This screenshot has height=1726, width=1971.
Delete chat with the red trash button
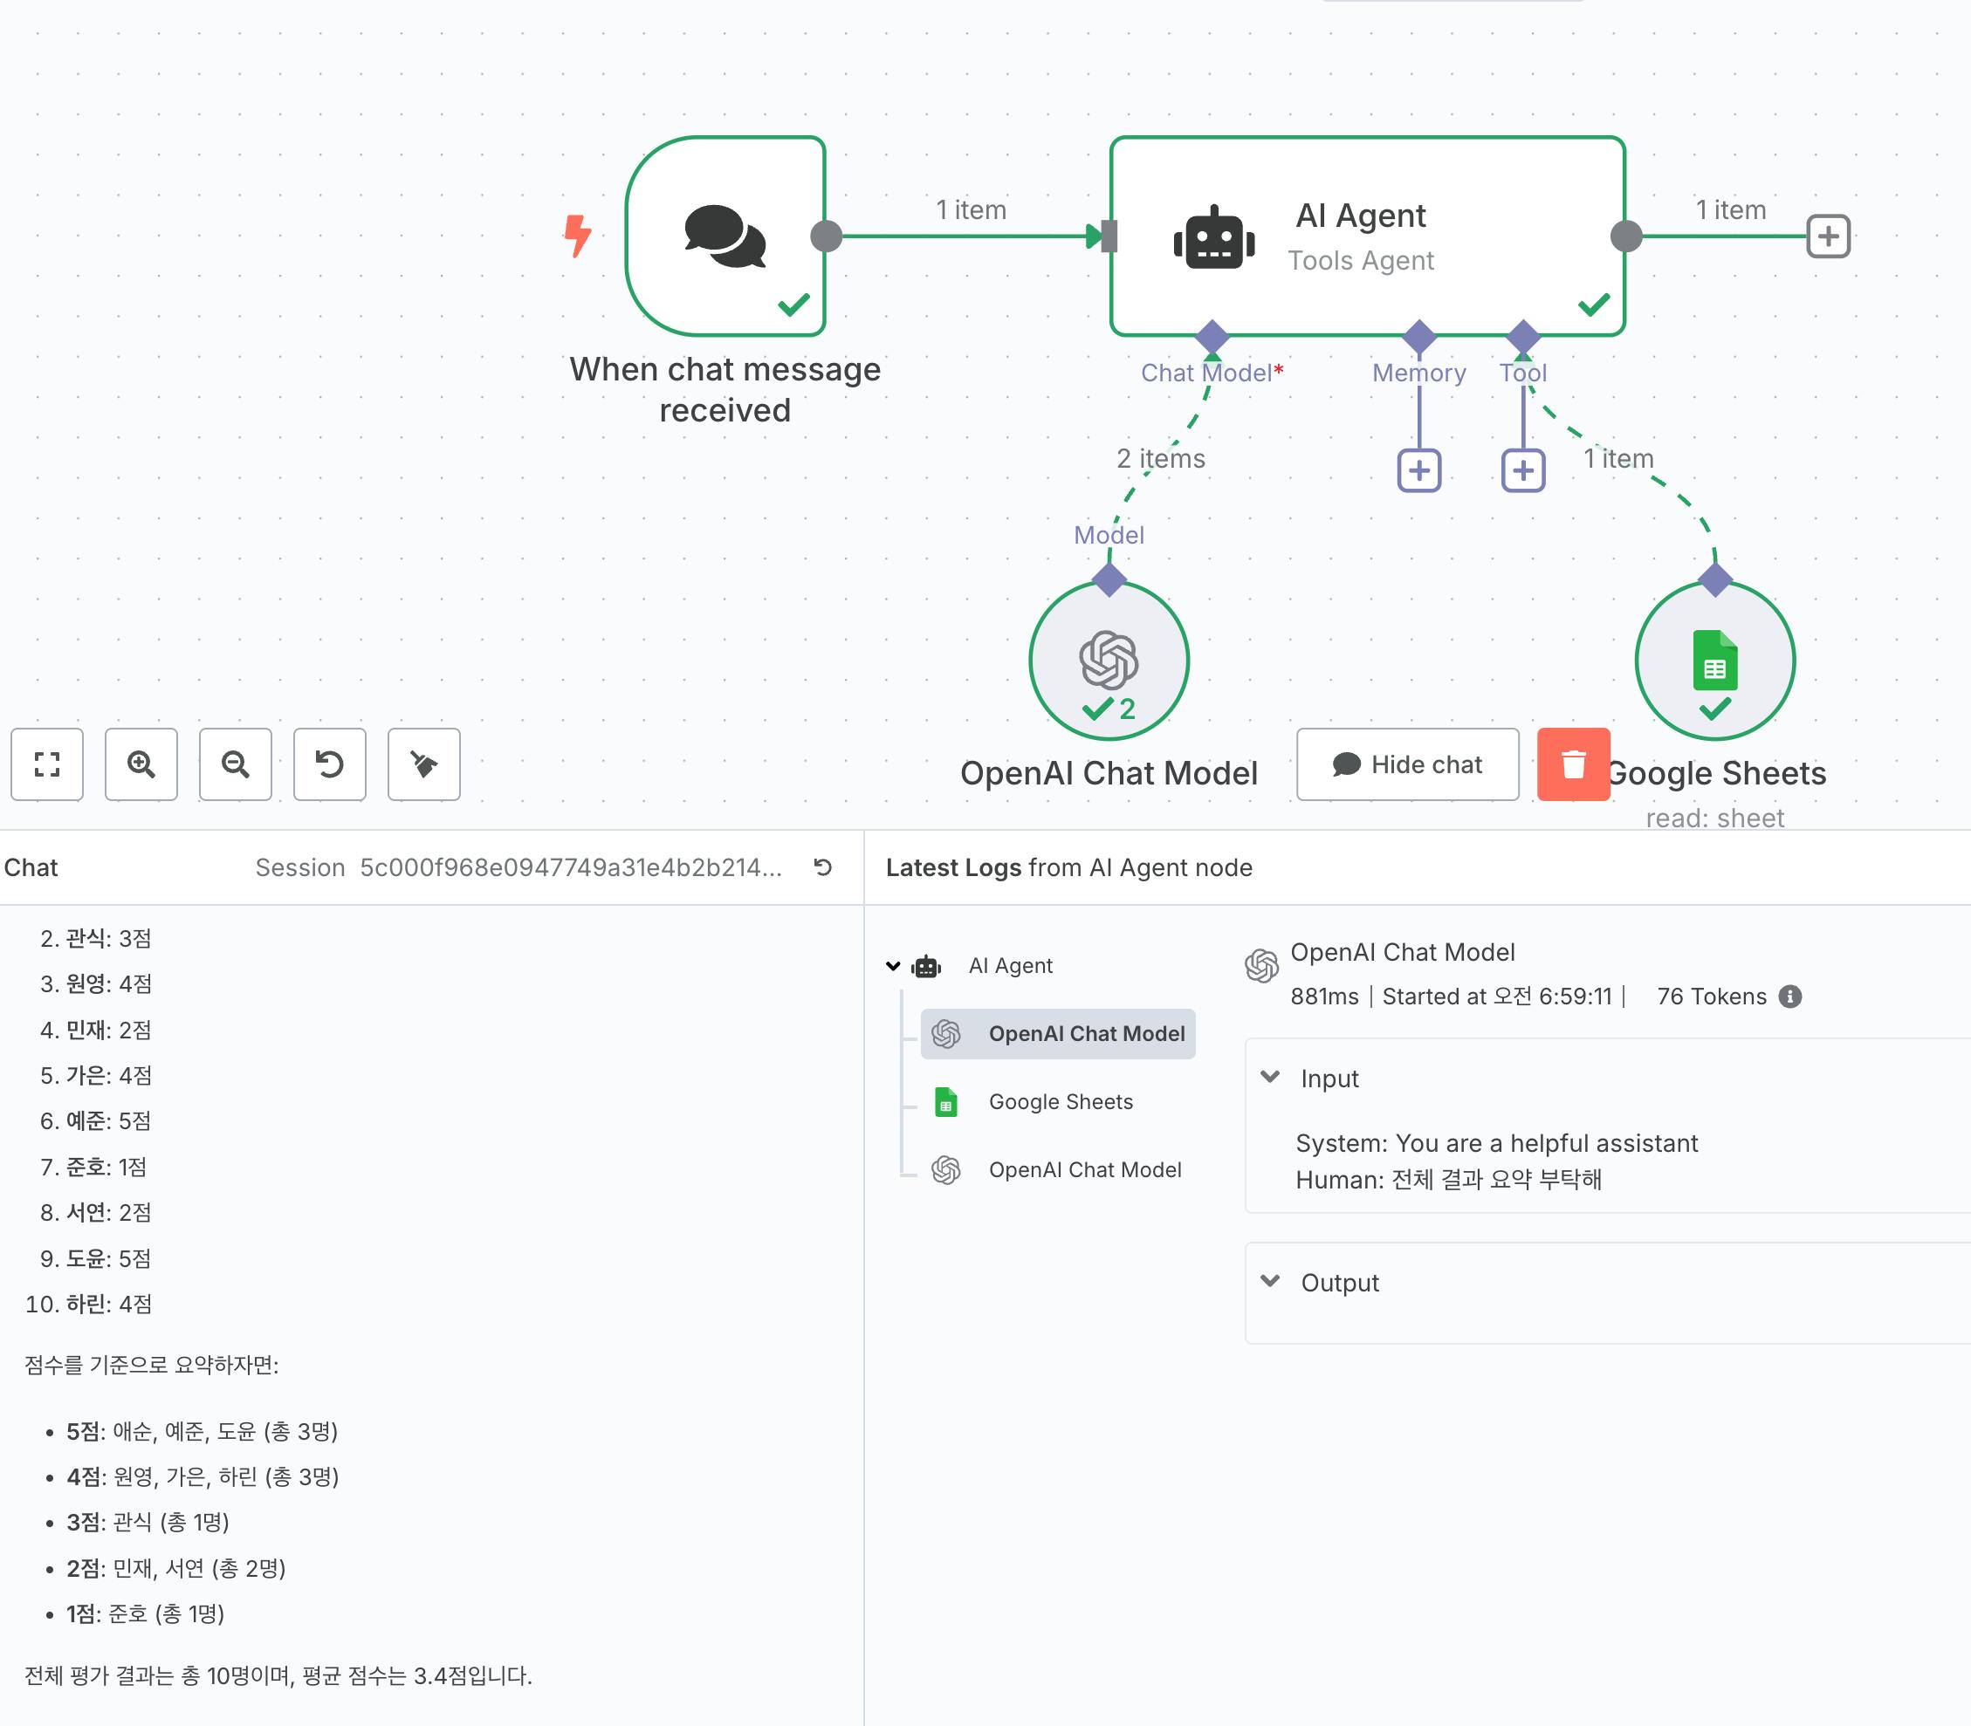(1573, 764)
